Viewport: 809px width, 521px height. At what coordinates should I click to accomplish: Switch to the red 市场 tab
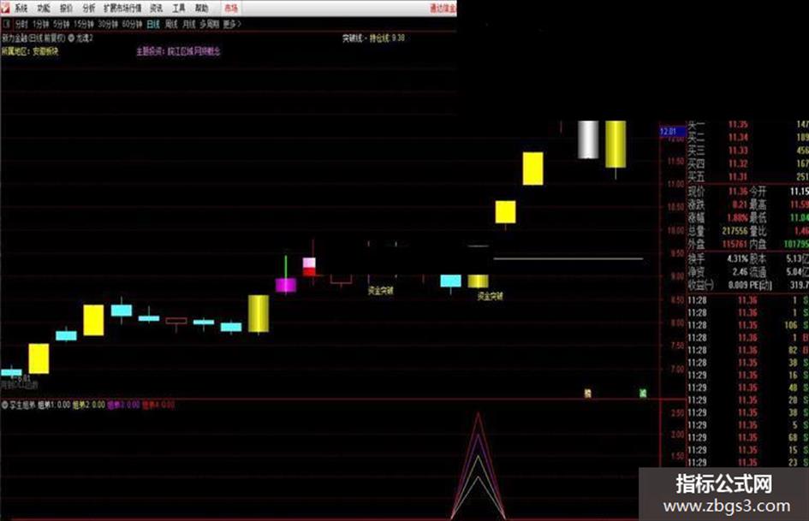click(x=231, y=9)
